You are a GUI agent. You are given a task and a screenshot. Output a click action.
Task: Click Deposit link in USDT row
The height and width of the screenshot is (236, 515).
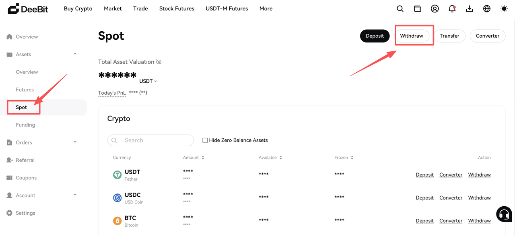(x=424, y=175)
